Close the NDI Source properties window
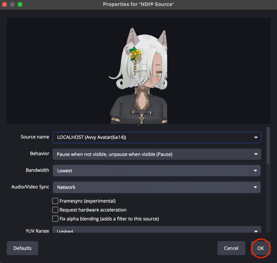 coord(5,5)
